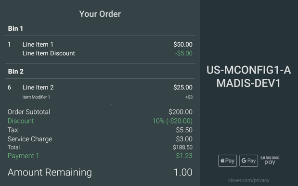The image size is (298, 186).
Task: Select Line Item 2 row
Action: click(100, 87)
